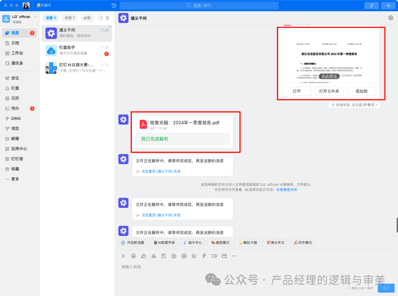Switch to 写作模式
Viewport: 398px width, 296px height.
point(302,243)
